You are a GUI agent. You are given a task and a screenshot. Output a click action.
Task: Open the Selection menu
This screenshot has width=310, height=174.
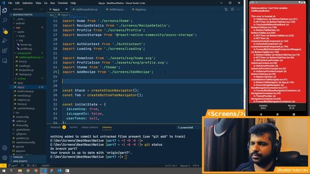click(x=28, y=3)
